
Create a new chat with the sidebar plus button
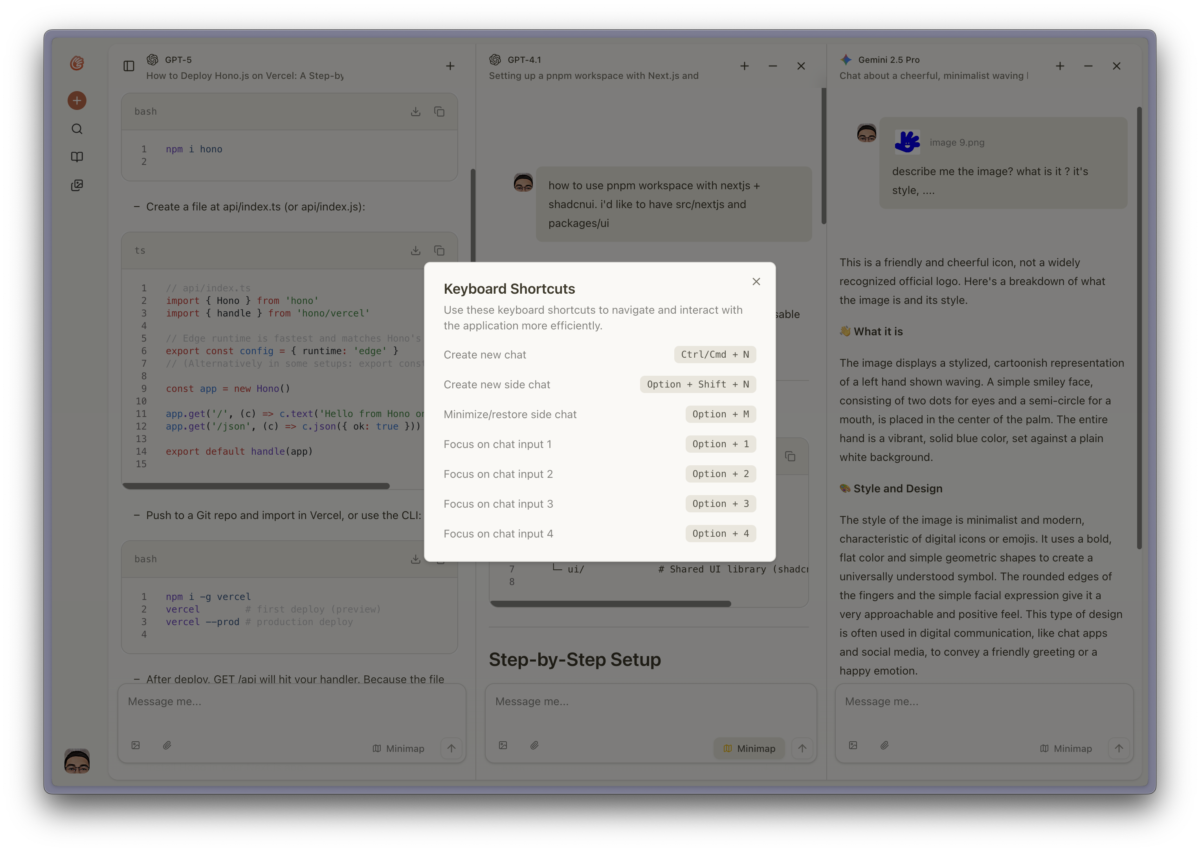(x=77, y=100)
